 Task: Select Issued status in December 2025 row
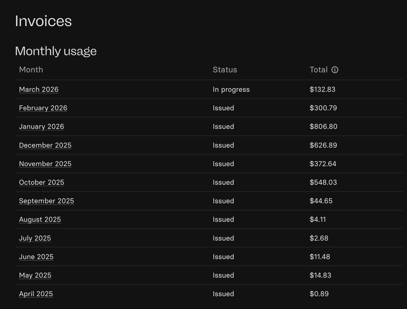pos(224,145)
